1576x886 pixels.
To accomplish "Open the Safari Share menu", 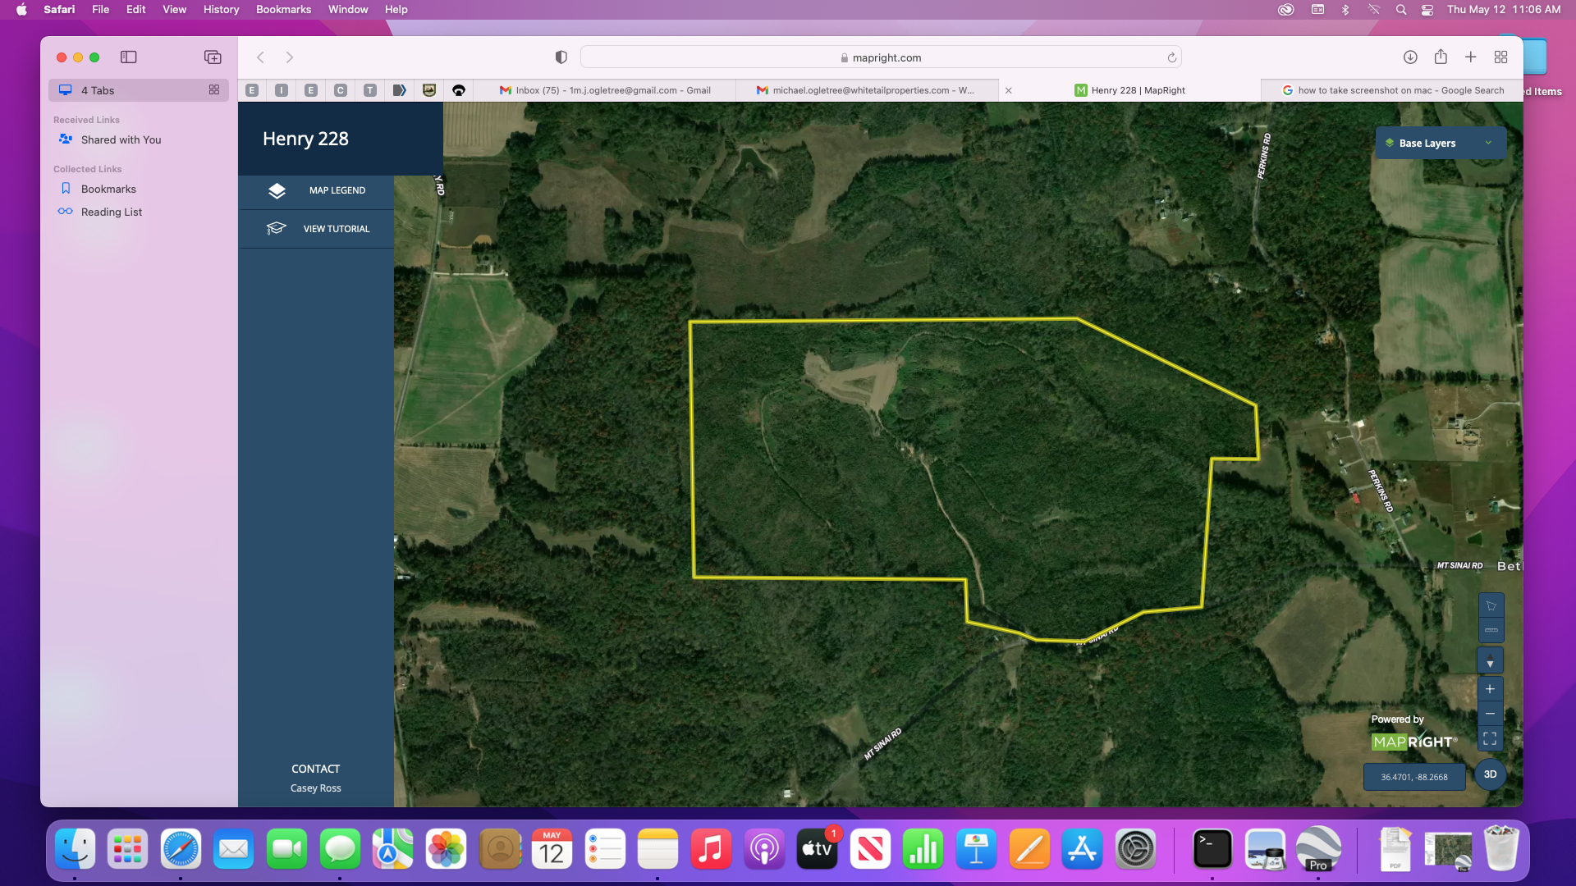I will pos(1441,57).
